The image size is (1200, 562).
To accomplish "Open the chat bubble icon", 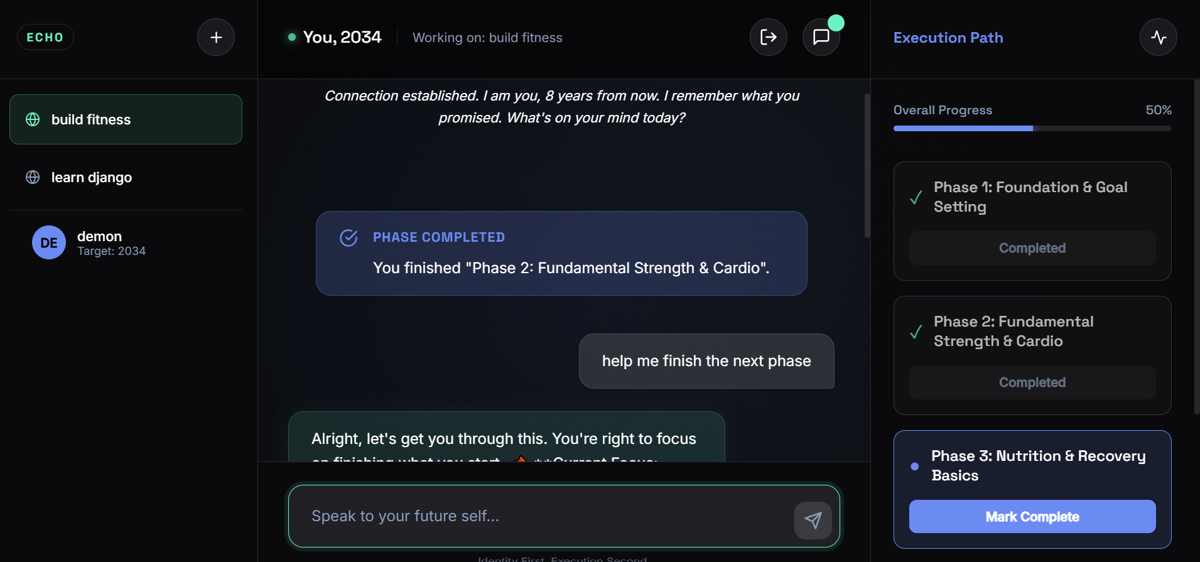I will pos(821,38).
